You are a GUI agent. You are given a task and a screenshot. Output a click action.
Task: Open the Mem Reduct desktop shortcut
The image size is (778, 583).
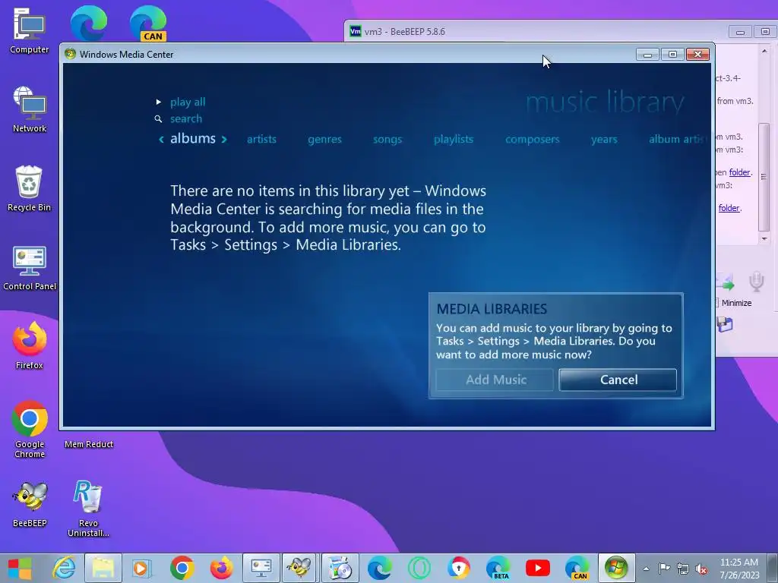[x=88, y=444]
